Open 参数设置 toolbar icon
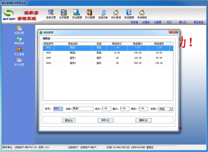The height and width of the screenshot is (152, 208). click(x=51, y=14)
